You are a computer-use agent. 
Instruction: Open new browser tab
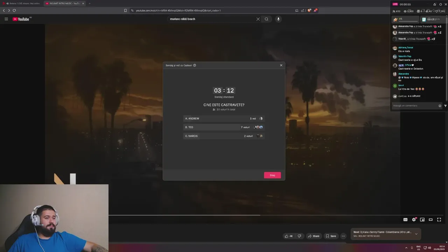(x=89, y=3)
